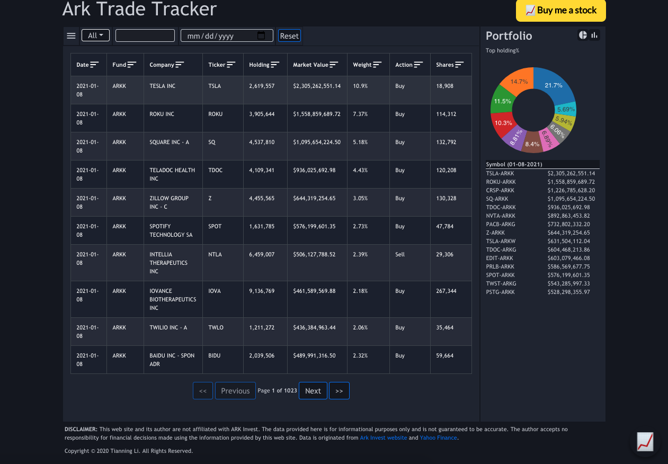Click TWST-ARKG in portfolio list
668x464 pixels.
pos(501,283)
